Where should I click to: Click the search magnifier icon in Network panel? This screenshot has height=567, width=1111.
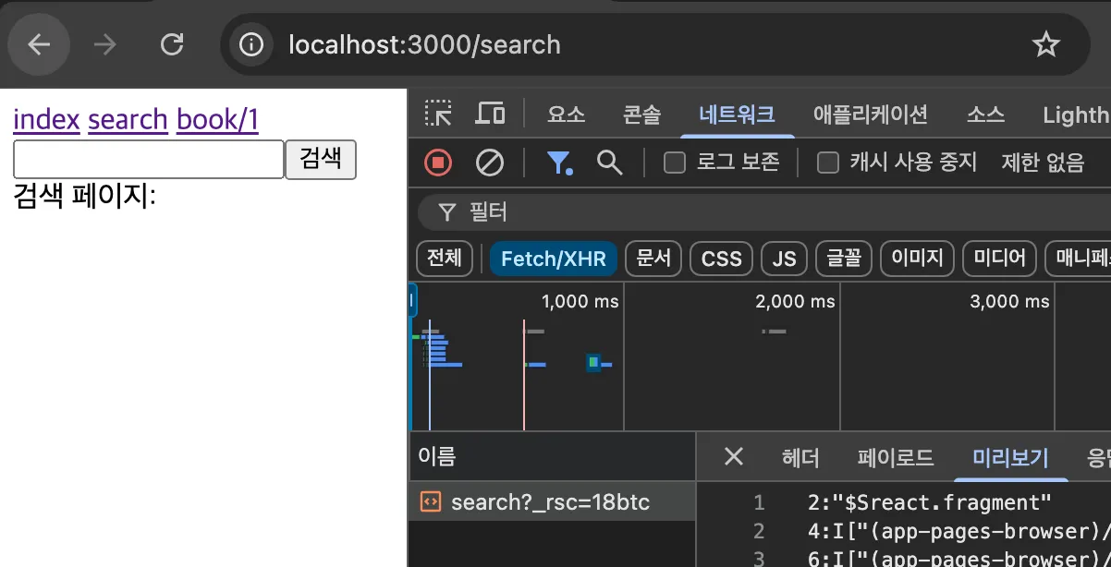click(x=609, y=163)
